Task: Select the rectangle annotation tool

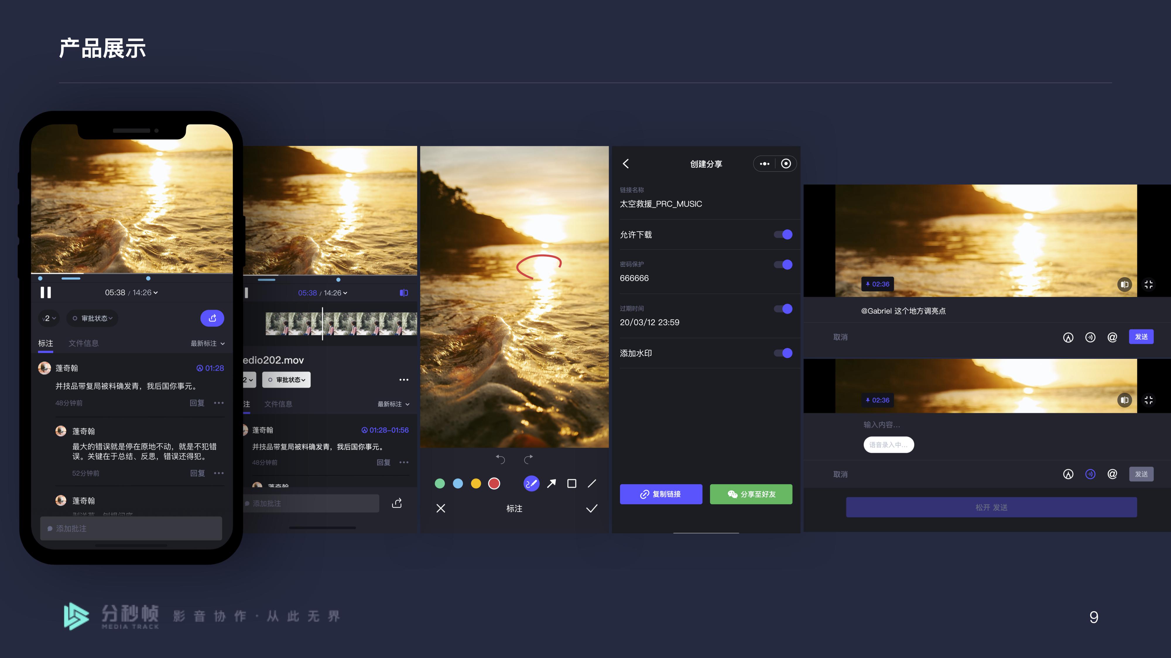Action: [572, 484]
